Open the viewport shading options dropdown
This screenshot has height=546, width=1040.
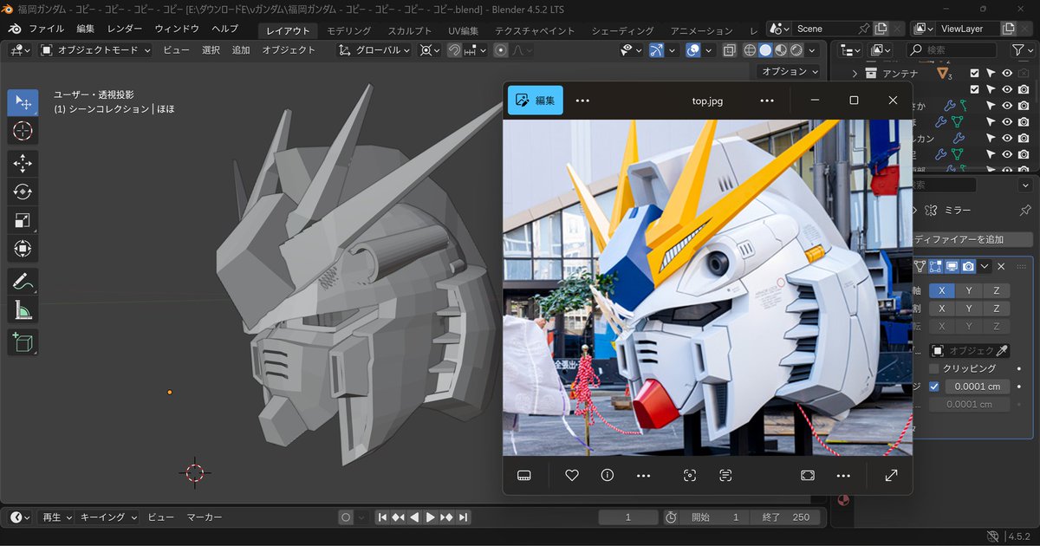[x=812, y=50]
